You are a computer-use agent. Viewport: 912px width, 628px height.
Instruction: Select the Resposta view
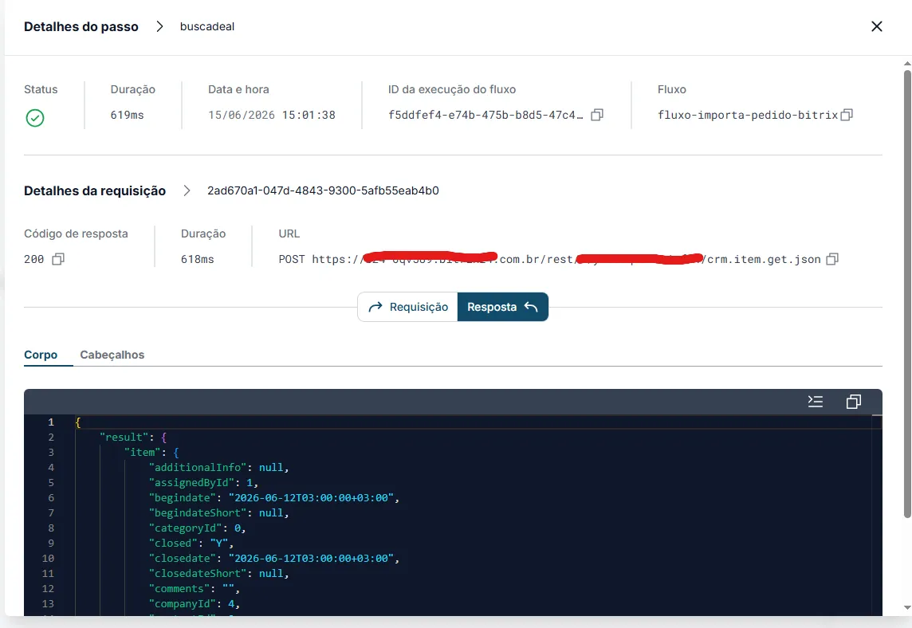click(503, 307)
